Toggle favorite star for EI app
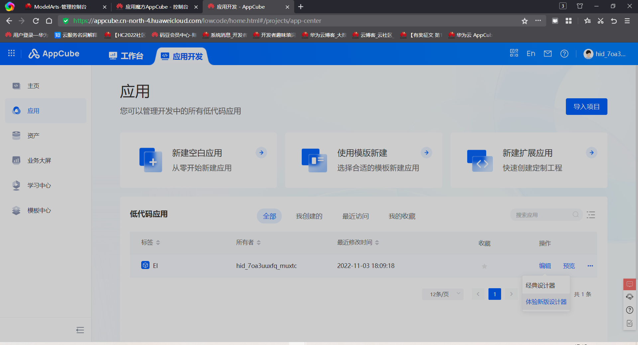This screenshot has width=638, height=345. (484, 266)
